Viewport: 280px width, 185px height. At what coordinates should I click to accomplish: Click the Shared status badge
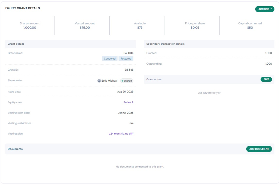(127, 81)
